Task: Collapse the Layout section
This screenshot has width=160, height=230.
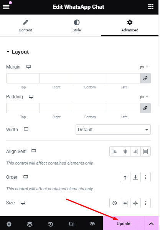Action: tap(18, 52)
